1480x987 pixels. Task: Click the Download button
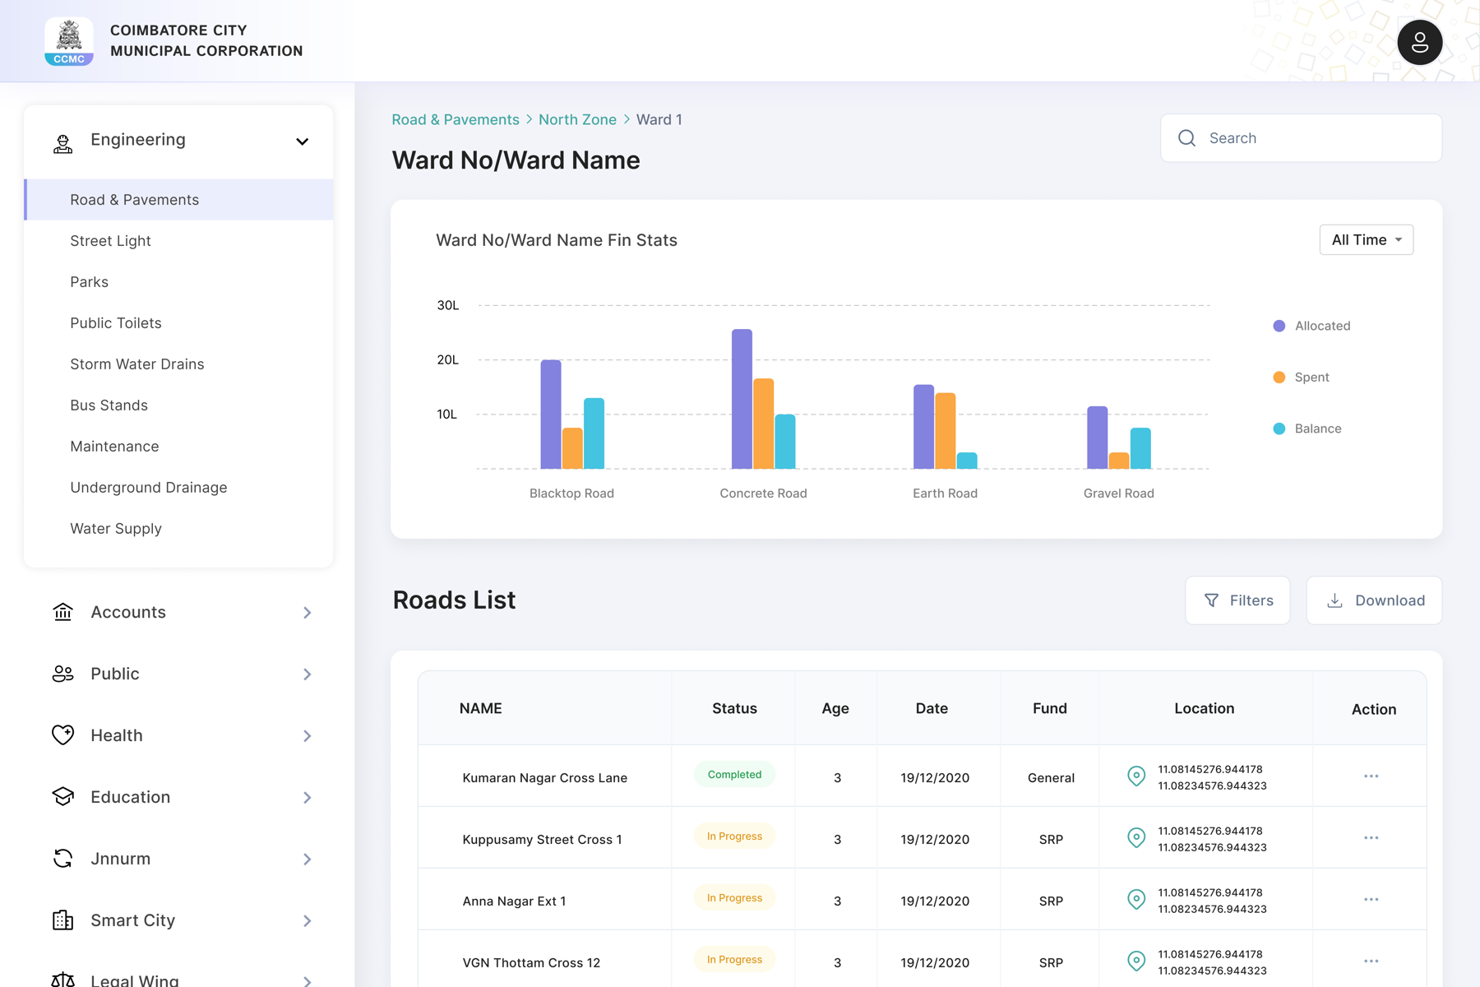click(1374, 600)
